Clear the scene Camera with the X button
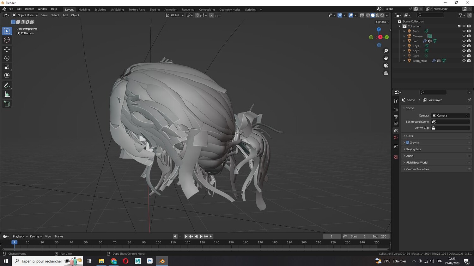 click(467, 116)
